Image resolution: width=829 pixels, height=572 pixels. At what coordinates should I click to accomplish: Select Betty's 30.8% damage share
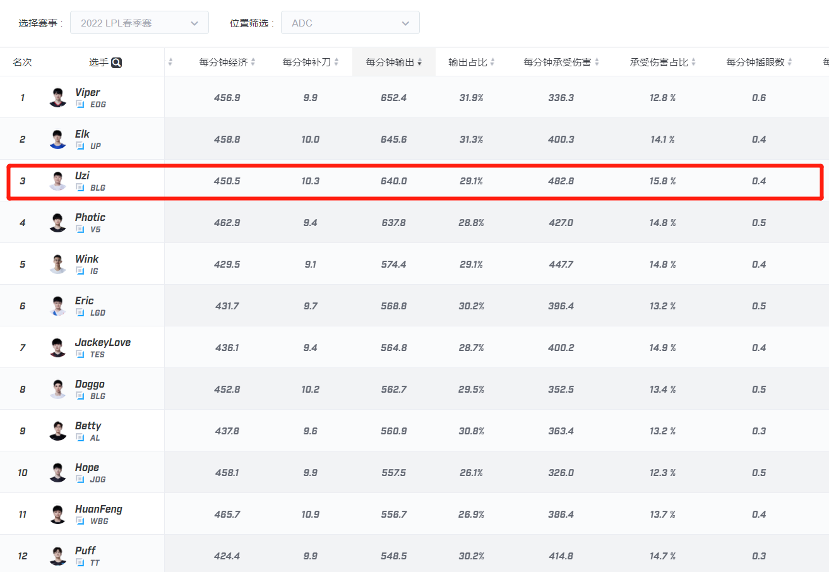(472, 431)
